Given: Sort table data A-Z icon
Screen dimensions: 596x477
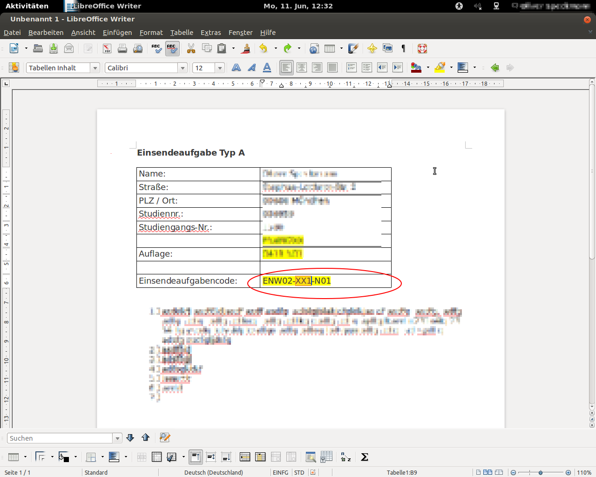Looking at the screenshot, I should 345,457.
